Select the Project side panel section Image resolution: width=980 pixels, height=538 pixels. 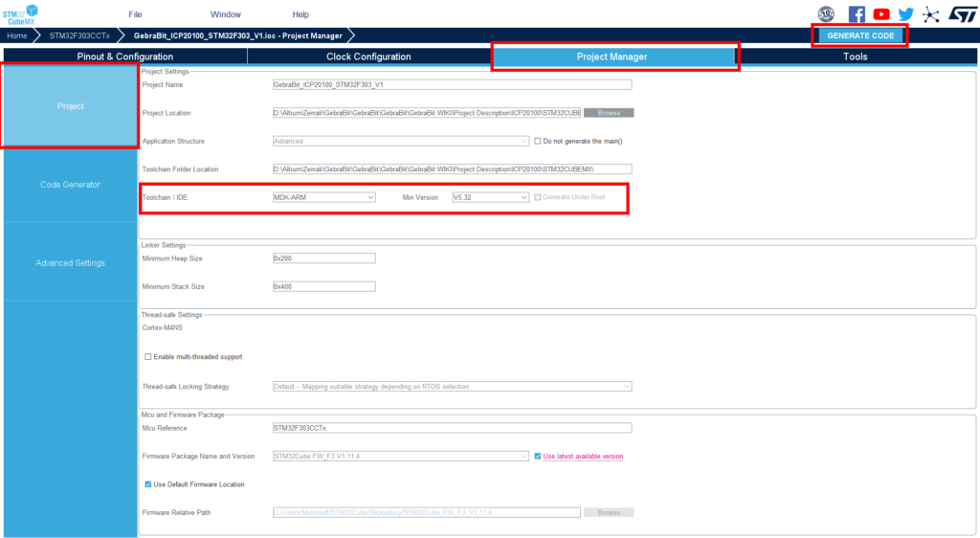tap(70, 106)
